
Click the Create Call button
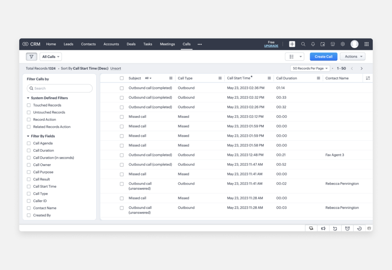(323, 57)
